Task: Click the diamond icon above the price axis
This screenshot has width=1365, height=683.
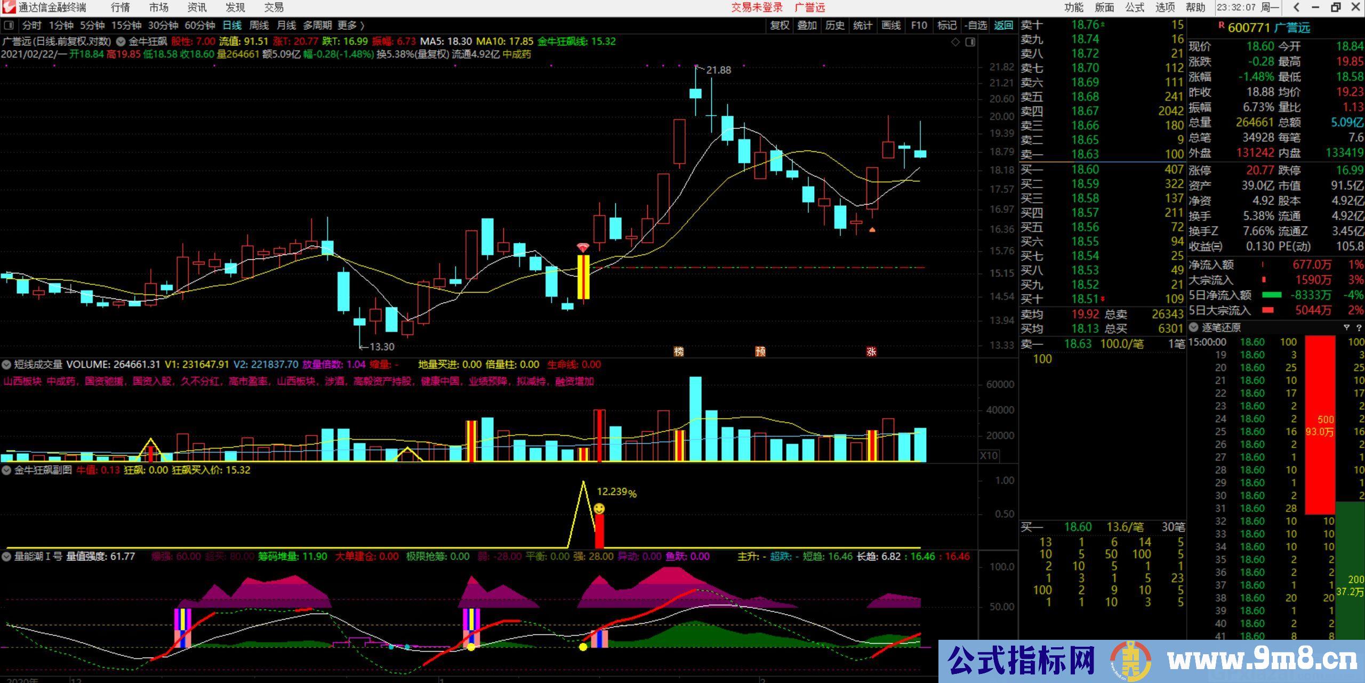Action: coord(955,42)
